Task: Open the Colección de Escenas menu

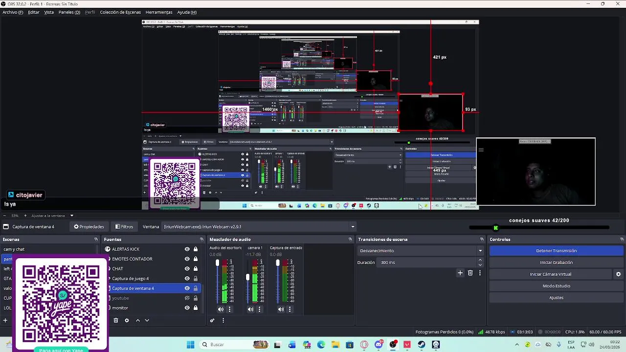Action: (120, 12)
